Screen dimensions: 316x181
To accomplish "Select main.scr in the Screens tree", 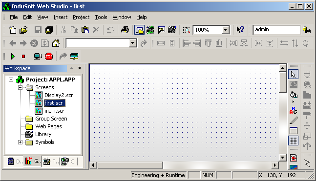I will (x=54, y=111).
